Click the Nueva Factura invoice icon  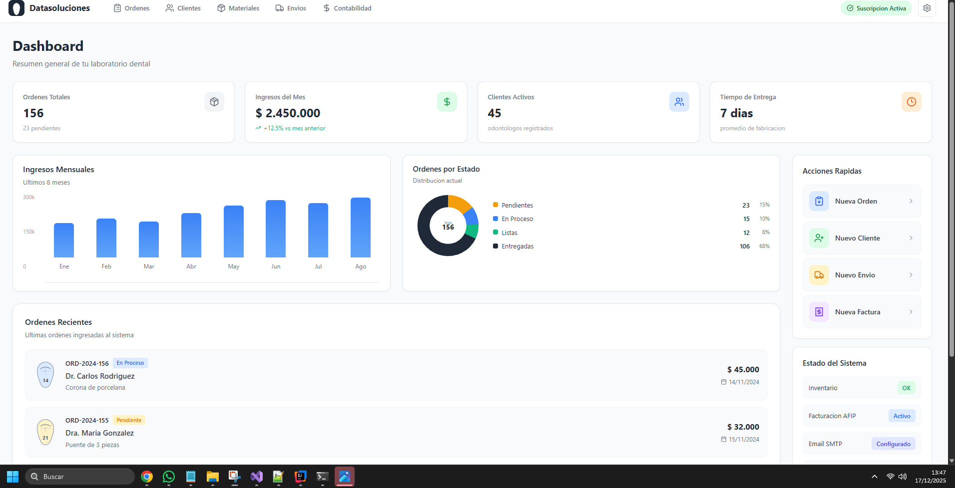[x=819, y=311]
